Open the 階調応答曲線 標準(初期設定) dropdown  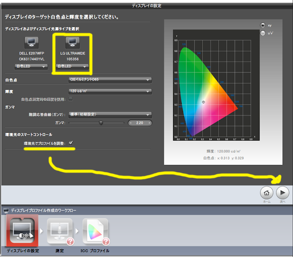110,115
